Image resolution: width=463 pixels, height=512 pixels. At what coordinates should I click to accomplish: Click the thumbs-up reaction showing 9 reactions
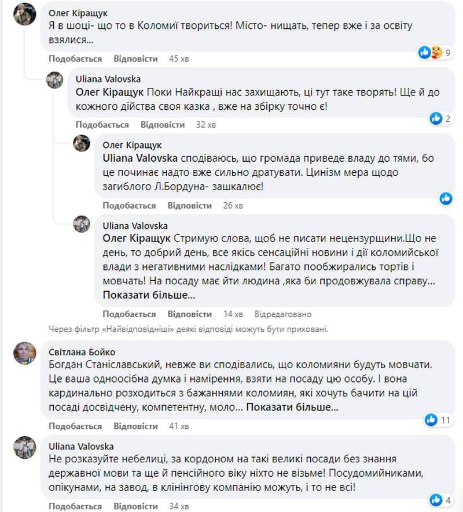425,53
